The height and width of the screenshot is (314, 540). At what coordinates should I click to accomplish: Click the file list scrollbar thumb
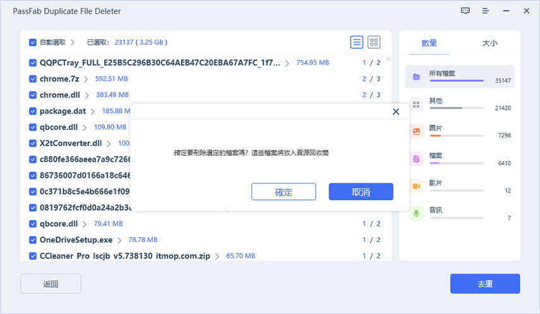(x=388, y=59)
